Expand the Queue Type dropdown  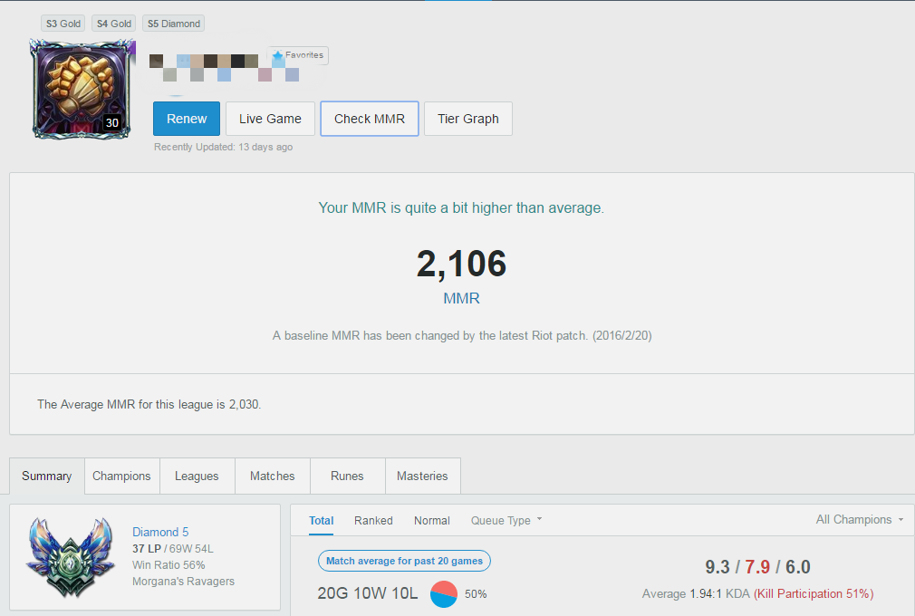click(506, 520)
